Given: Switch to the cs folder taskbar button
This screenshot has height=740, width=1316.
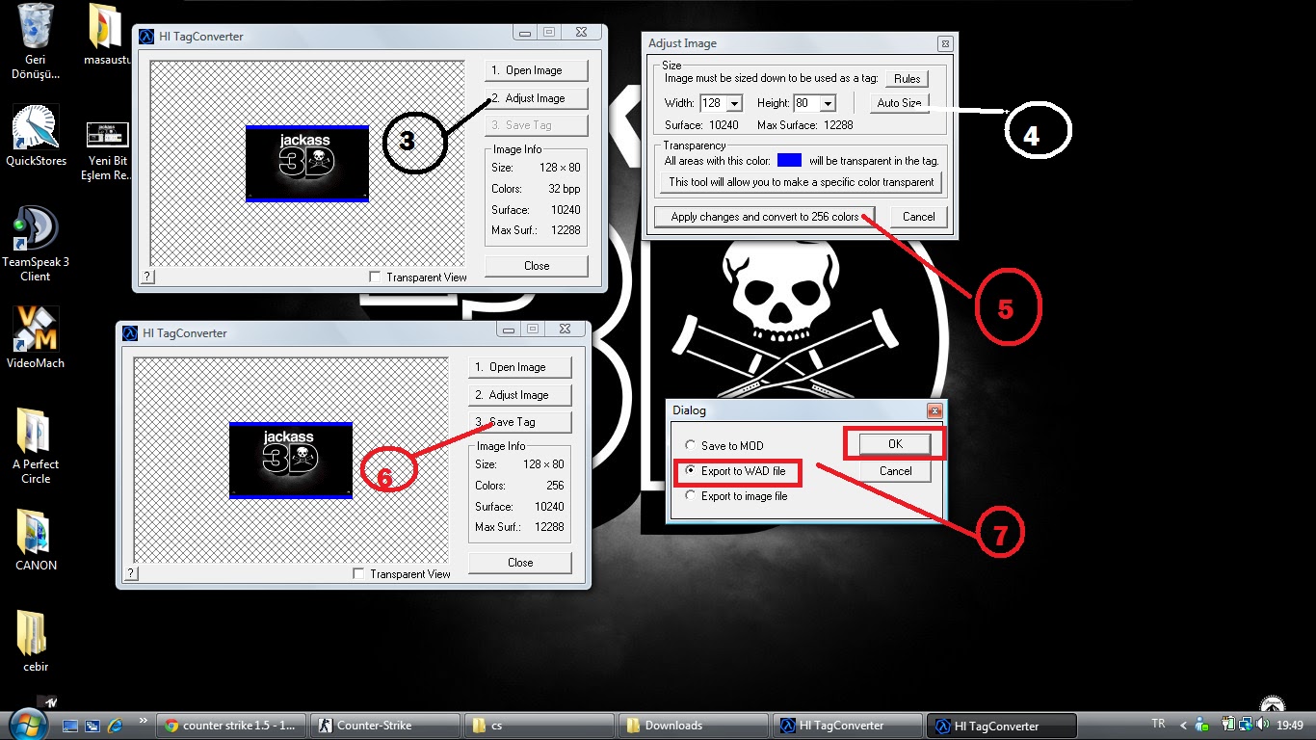Looking at the screenshot, I should pos(538,726).
